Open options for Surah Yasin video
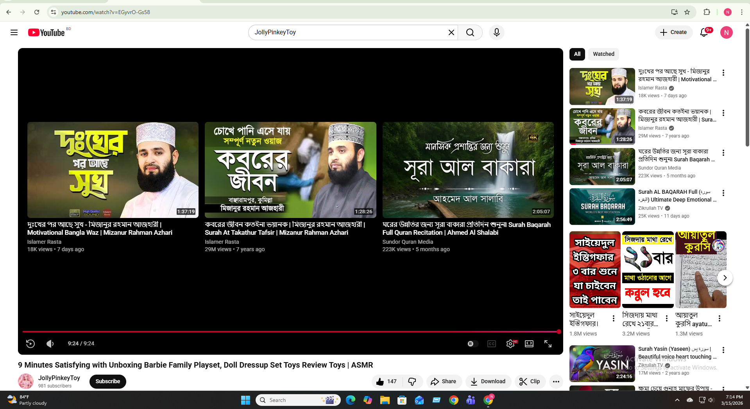 [723, 350]
